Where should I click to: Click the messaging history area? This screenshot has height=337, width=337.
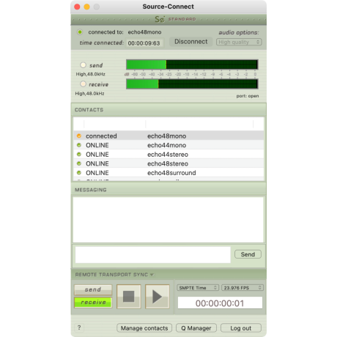[168, 220]
